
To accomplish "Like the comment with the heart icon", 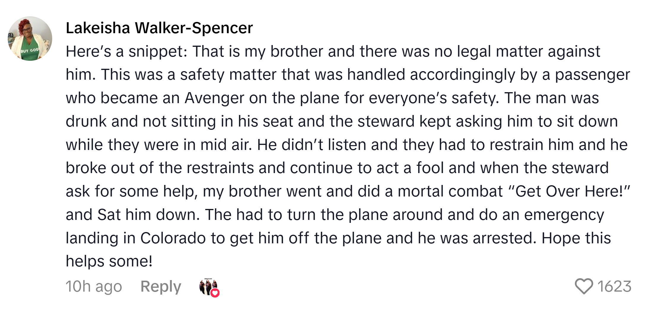I will pos(583,286).
